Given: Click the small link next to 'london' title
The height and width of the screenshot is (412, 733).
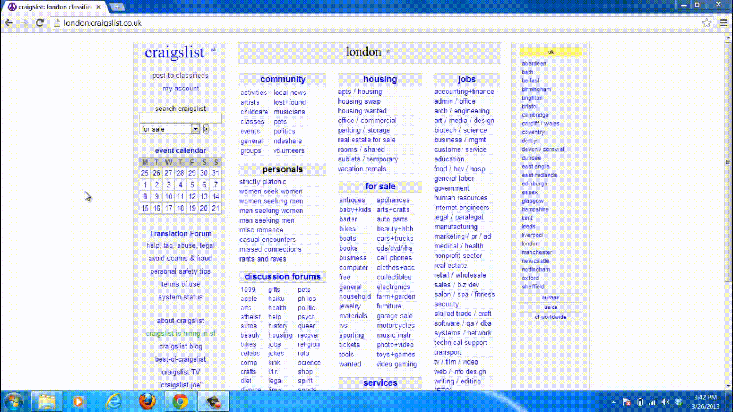Looking at the screenshot, I should [388, 51].
